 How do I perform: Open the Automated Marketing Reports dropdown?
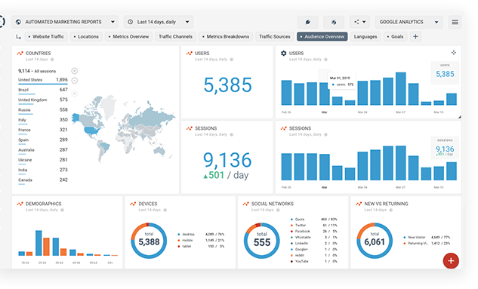click(x=65, y=22)
